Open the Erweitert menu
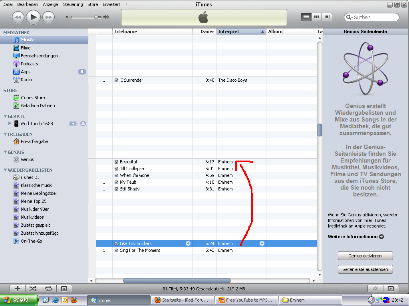This screenshot has height=306, width=409. click(x=111, y=4)
